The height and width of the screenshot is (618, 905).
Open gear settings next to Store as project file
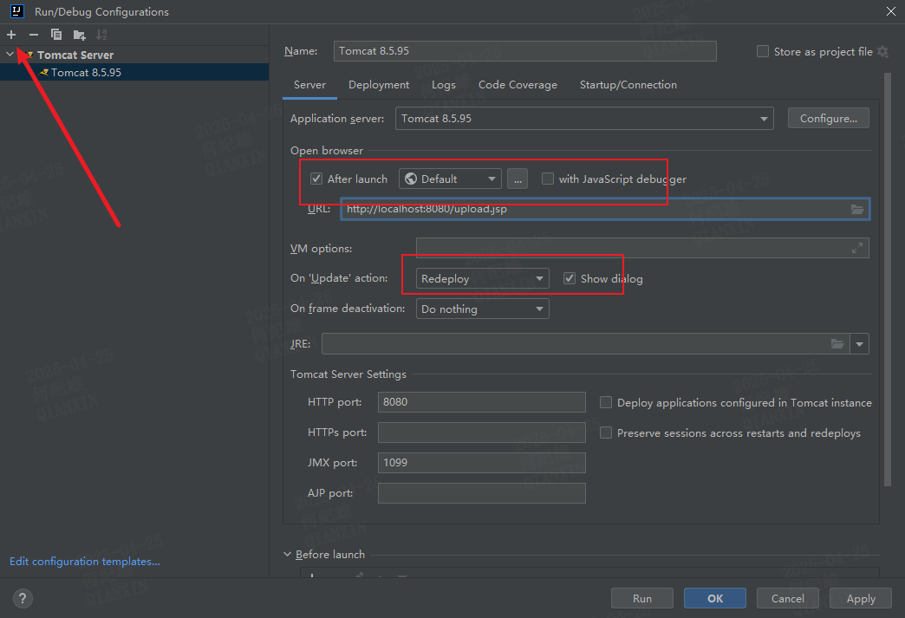tap(882, 51)
